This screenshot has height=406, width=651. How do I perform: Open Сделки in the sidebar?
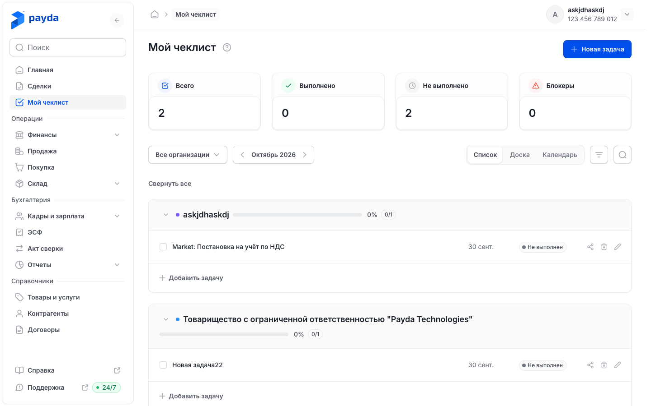68,86
